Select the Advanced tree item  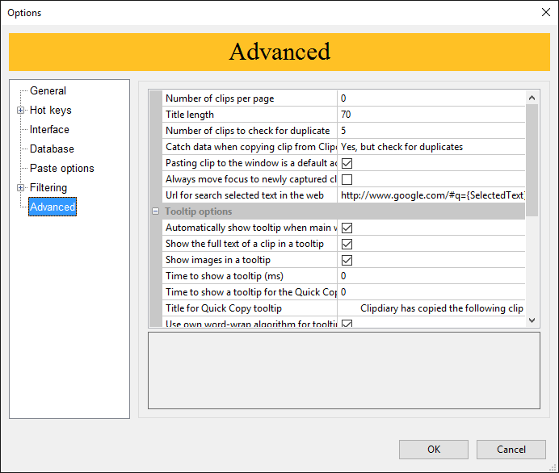(53, 207)
